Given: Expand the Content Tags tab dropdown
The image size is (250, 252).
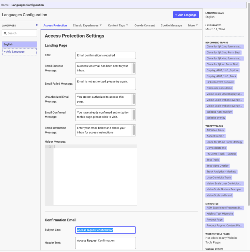Looking at the screenshot, I should click(118, 25).
